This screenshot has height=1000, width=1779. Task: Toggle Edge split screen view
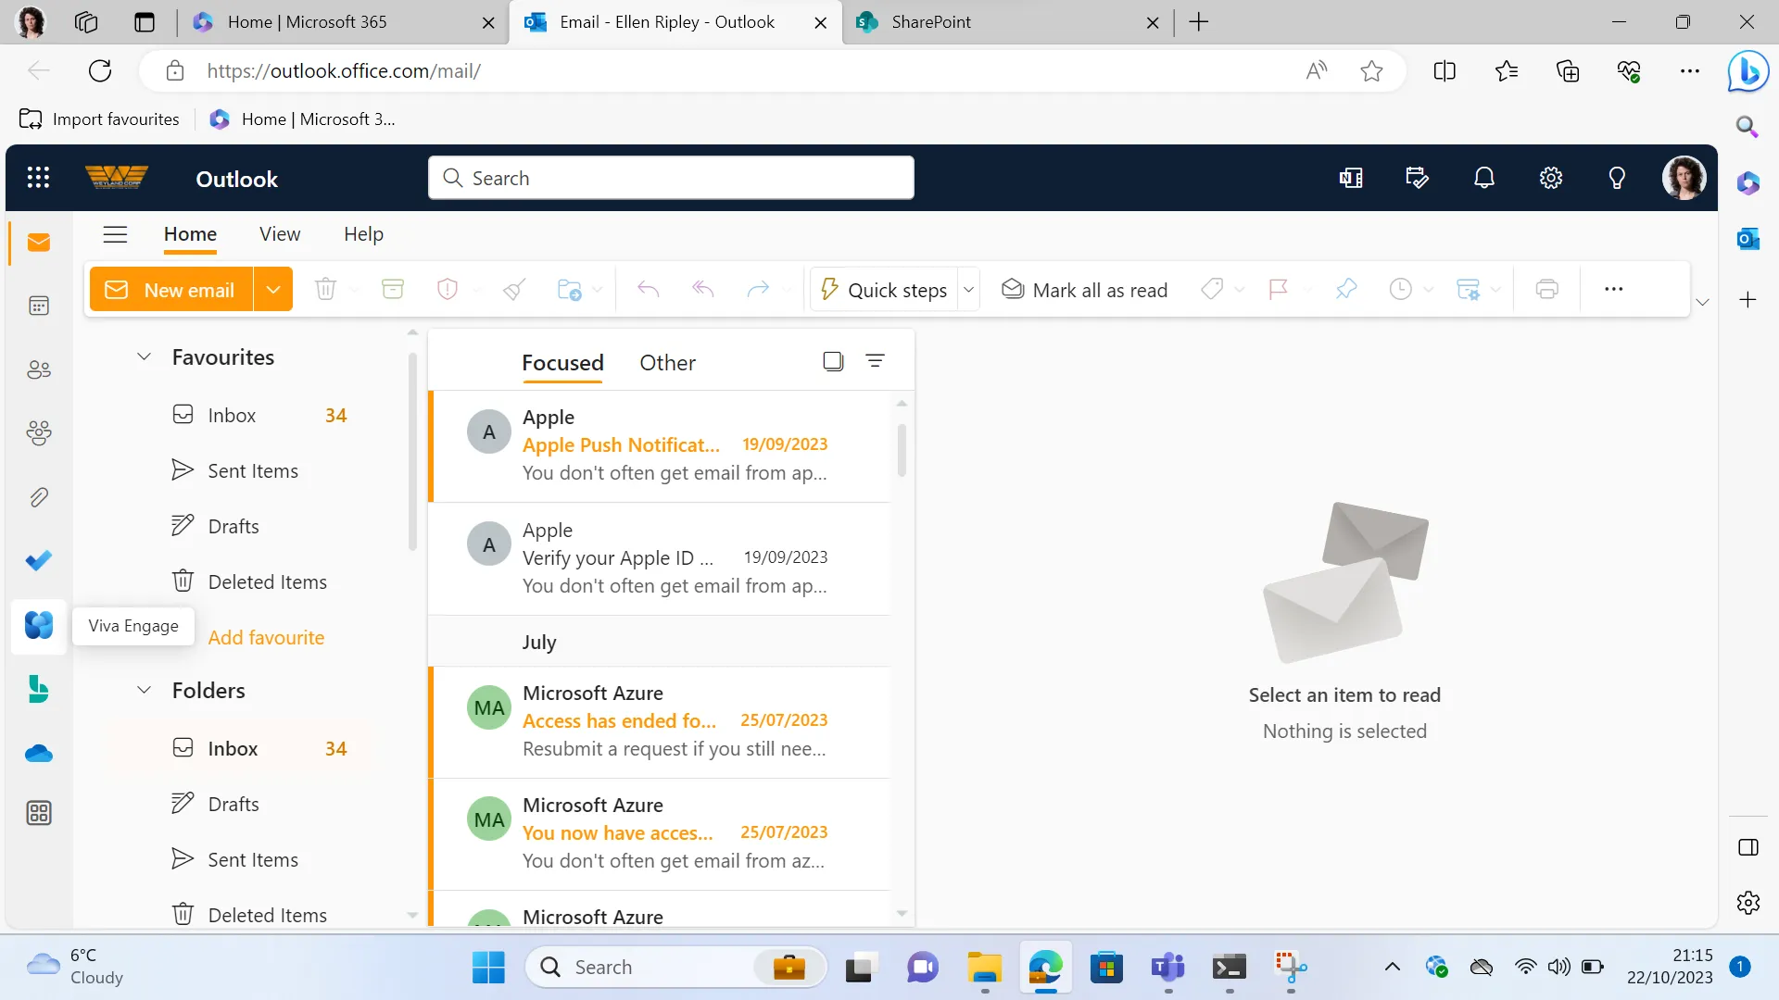[1445, 71]
